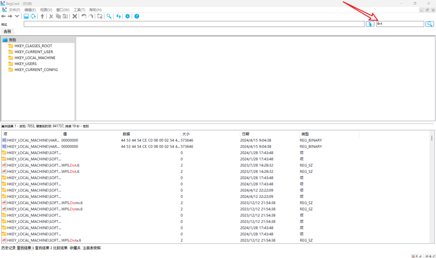The width and height of the screenshot is (436, 258).
Task: Restore the inner document window
Action: pos(427,10)
